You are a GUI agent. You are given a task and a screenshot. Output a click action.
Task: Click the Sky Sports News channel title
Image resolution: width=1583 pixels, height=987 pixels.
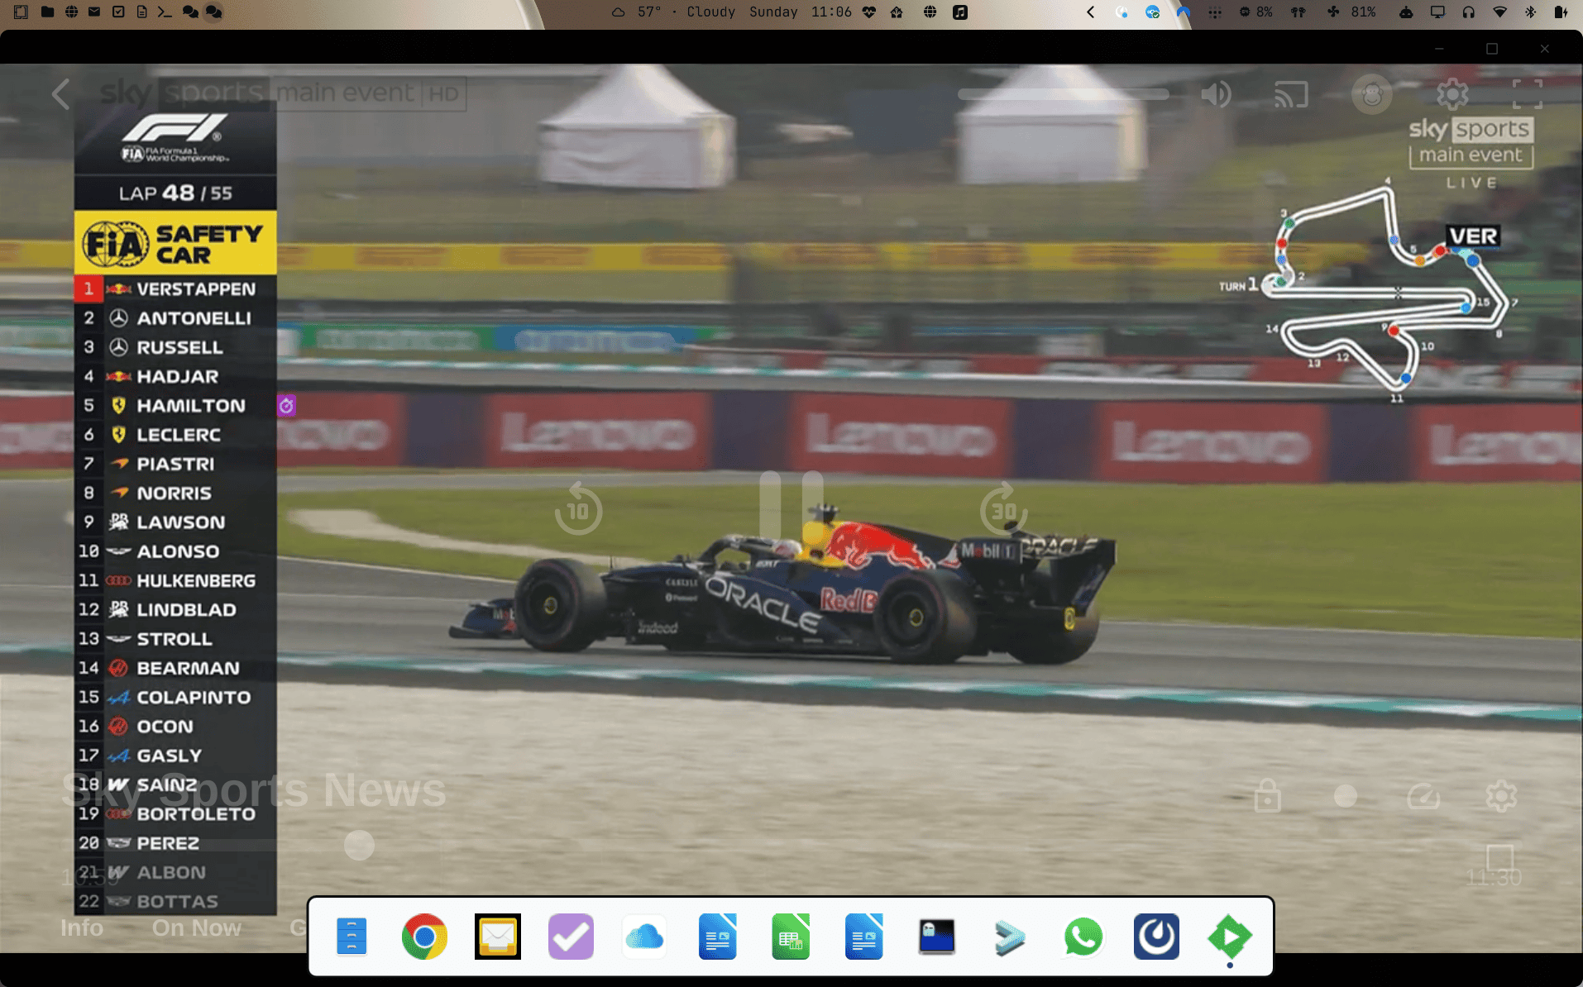coord(254,789)
